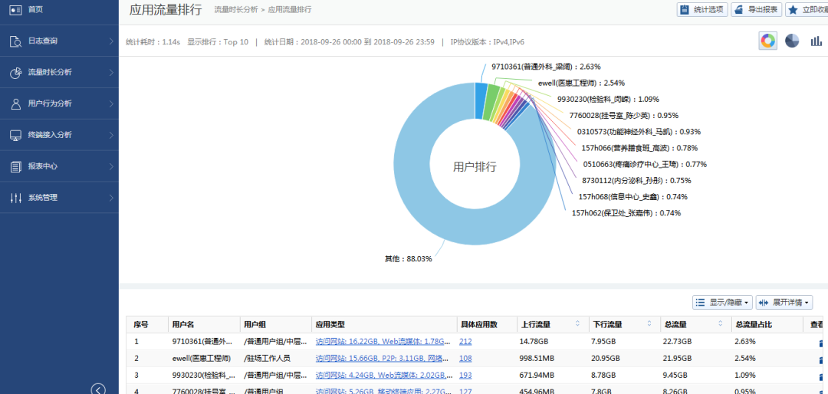
Task: Open the 展开详情 dropdown
Action: [x=784, y=303]
